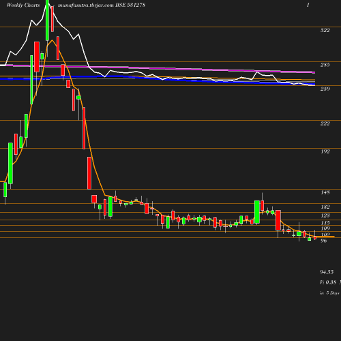Click the 115 price axis label
Screen dimensions: 341x341
pos(325,223)
